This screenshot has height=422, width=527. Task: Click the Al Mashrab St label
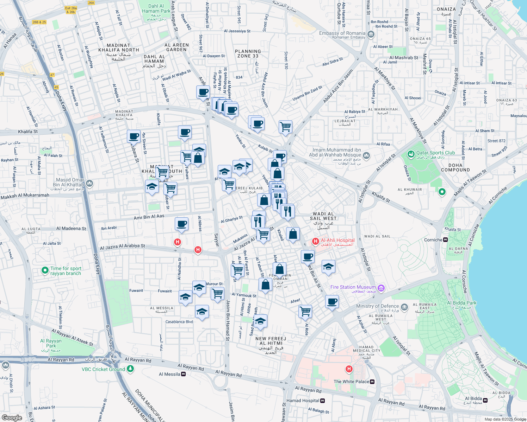[x=404, y=58]
